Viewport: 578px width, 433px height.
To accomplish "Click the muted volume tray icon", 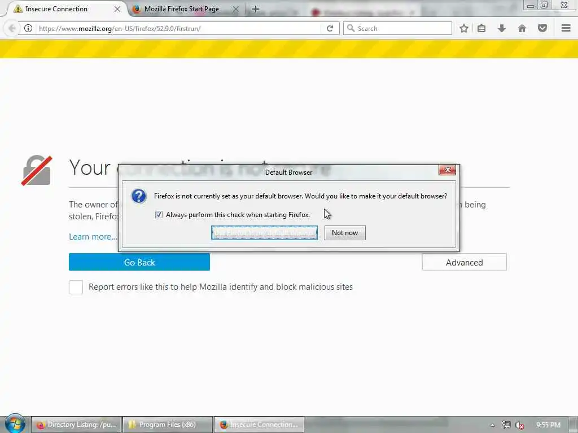I will (520, 425).
